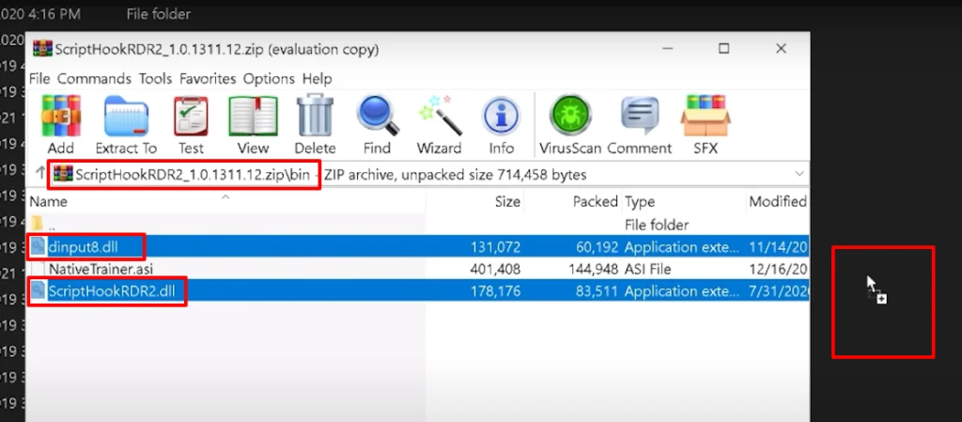Viewport: 962px width, 422px height.
Task: Click the Info toolbar icon
Action: point(502,116)
